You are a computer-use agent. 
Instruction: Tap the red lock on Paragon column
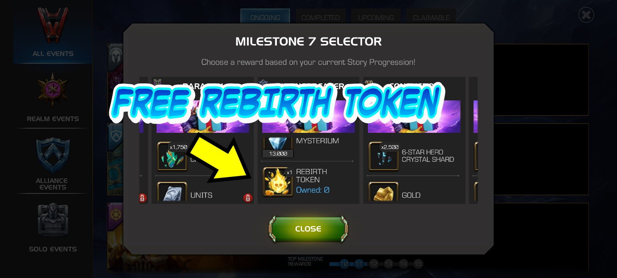pyautogui.click(x=248, y=198)
